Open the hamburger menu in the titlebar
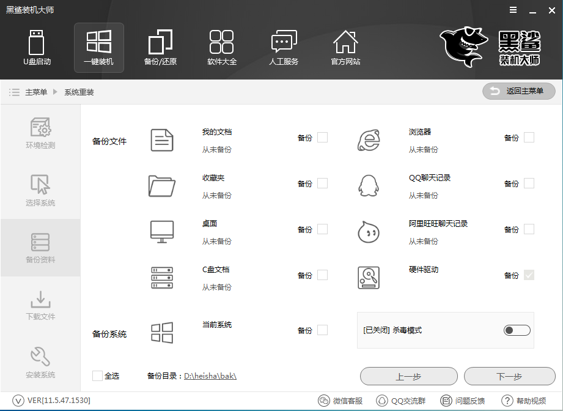Image resolution: width=563 pixels, height=411 pixels. click(512, 10)
